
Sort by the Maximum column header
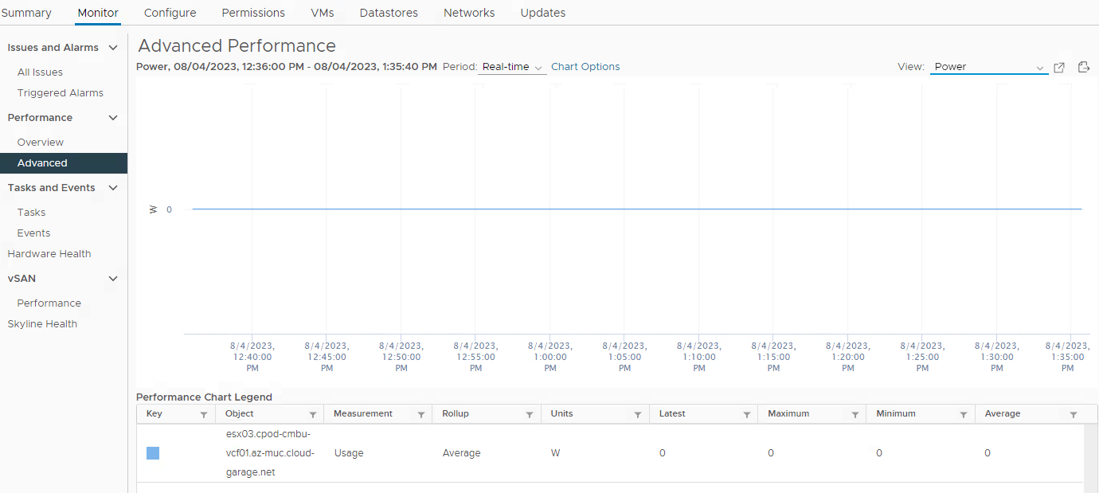click(788, 414)
